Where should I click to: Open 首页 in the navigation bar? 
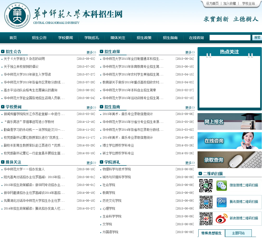coord(13,38)
